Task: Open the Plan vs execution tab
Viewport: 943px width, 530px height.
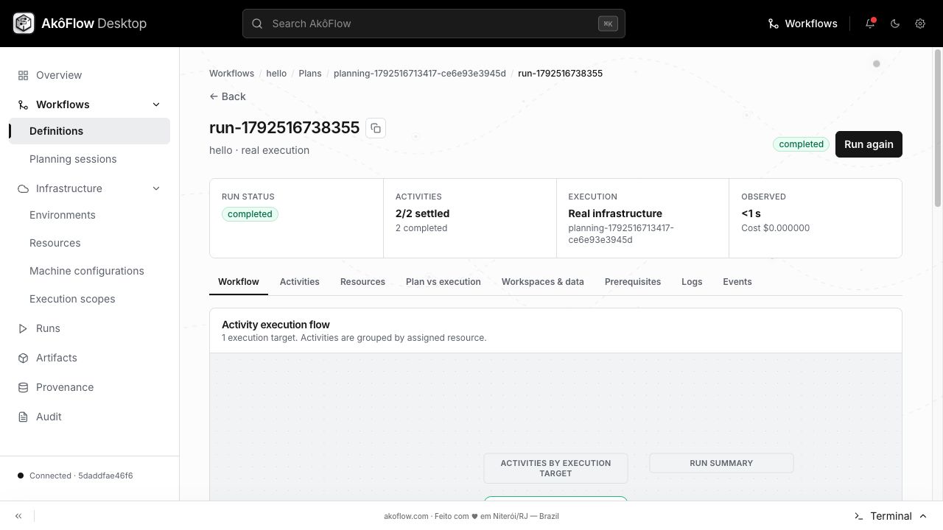Action: pos(444,282)
